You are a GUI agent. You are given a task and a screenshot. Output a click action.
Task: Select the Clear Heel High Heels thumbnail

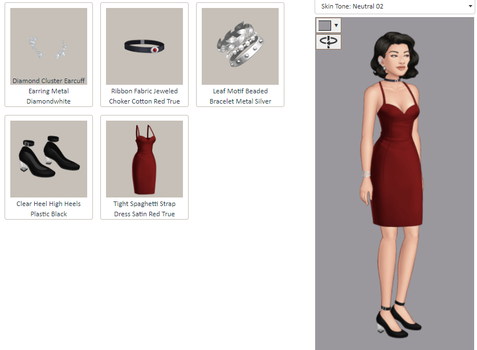coord(48,159)
